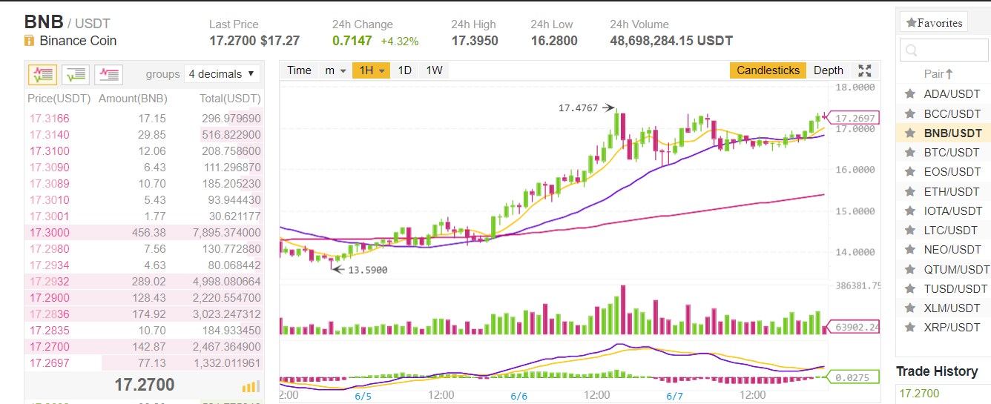Open the groups 4 decimals dropdown

(x=222, y=74)
